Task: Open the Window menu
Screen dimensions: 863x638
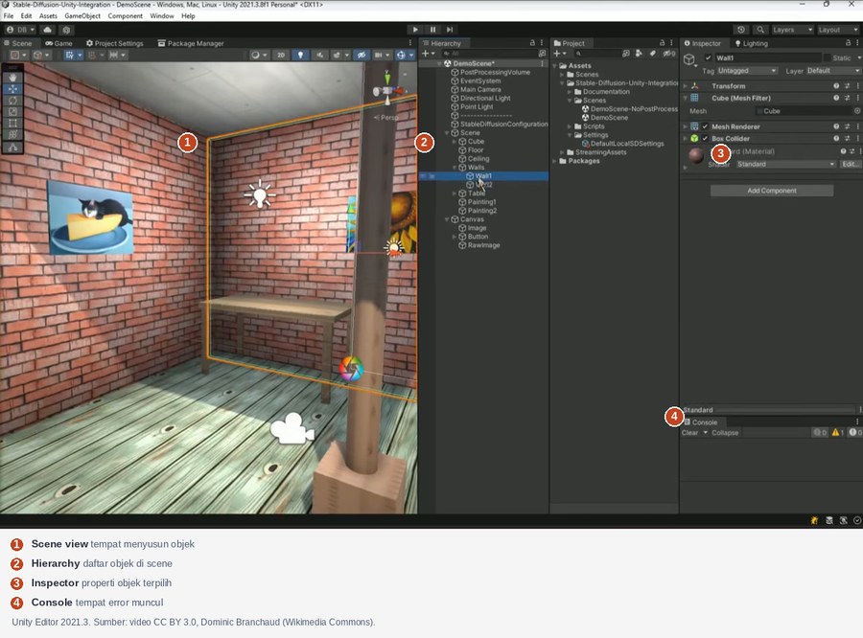Action: point(162,16)
